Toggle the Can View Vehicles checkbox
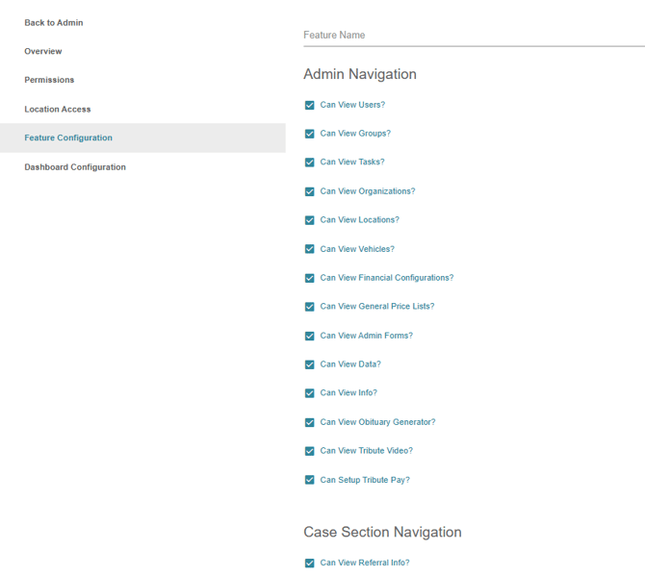 (x=310, y=249)
